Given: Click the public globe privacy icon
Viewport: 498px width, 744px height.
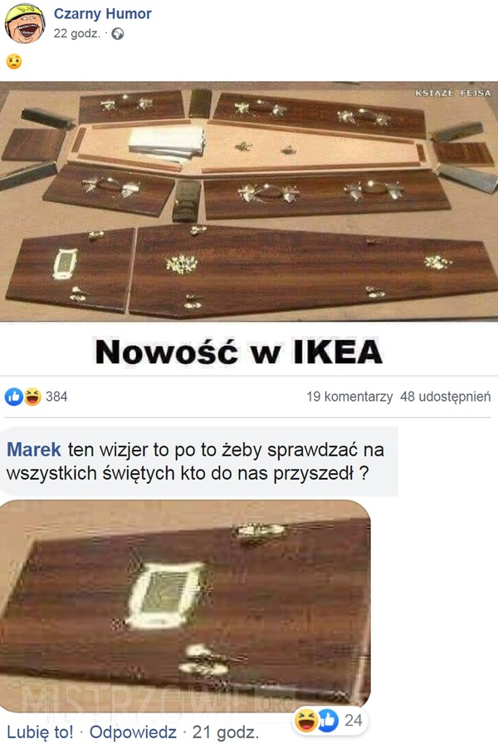Looking at the screenshot, I should point(118,34).
